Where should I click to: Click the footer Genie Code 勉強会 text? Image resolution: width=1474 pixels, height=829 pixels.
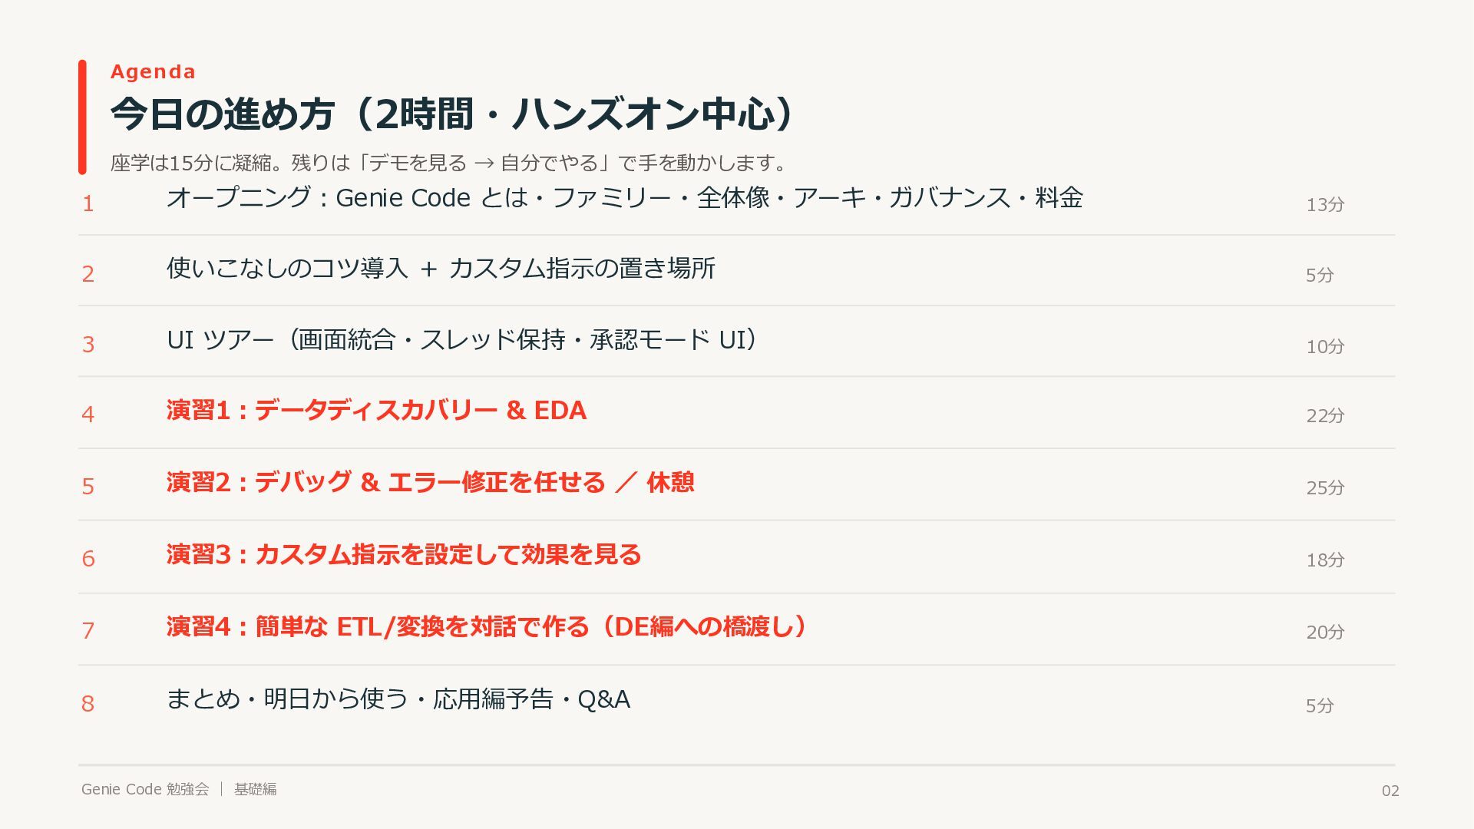145,789
